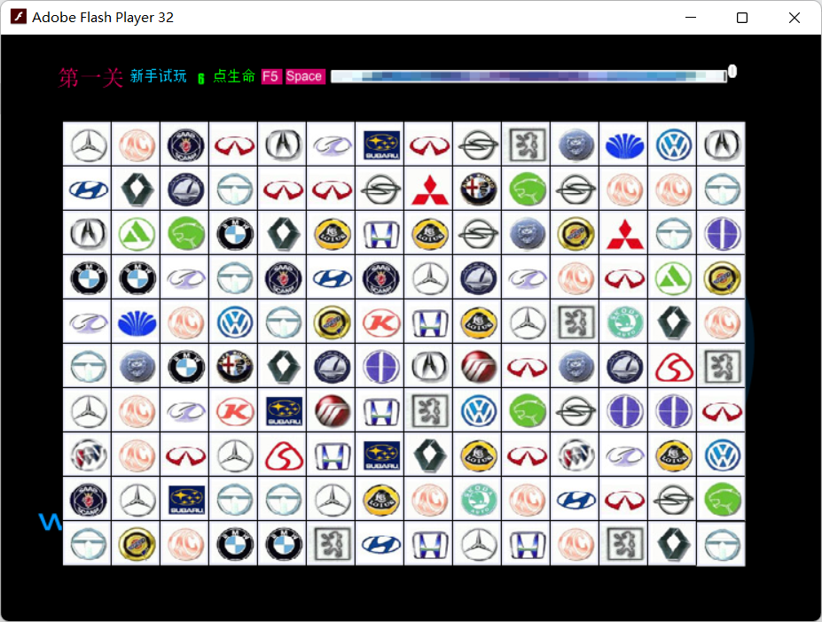
Task: Pick the blue Hyundai logo in second row
Action: tap(88, 189)
